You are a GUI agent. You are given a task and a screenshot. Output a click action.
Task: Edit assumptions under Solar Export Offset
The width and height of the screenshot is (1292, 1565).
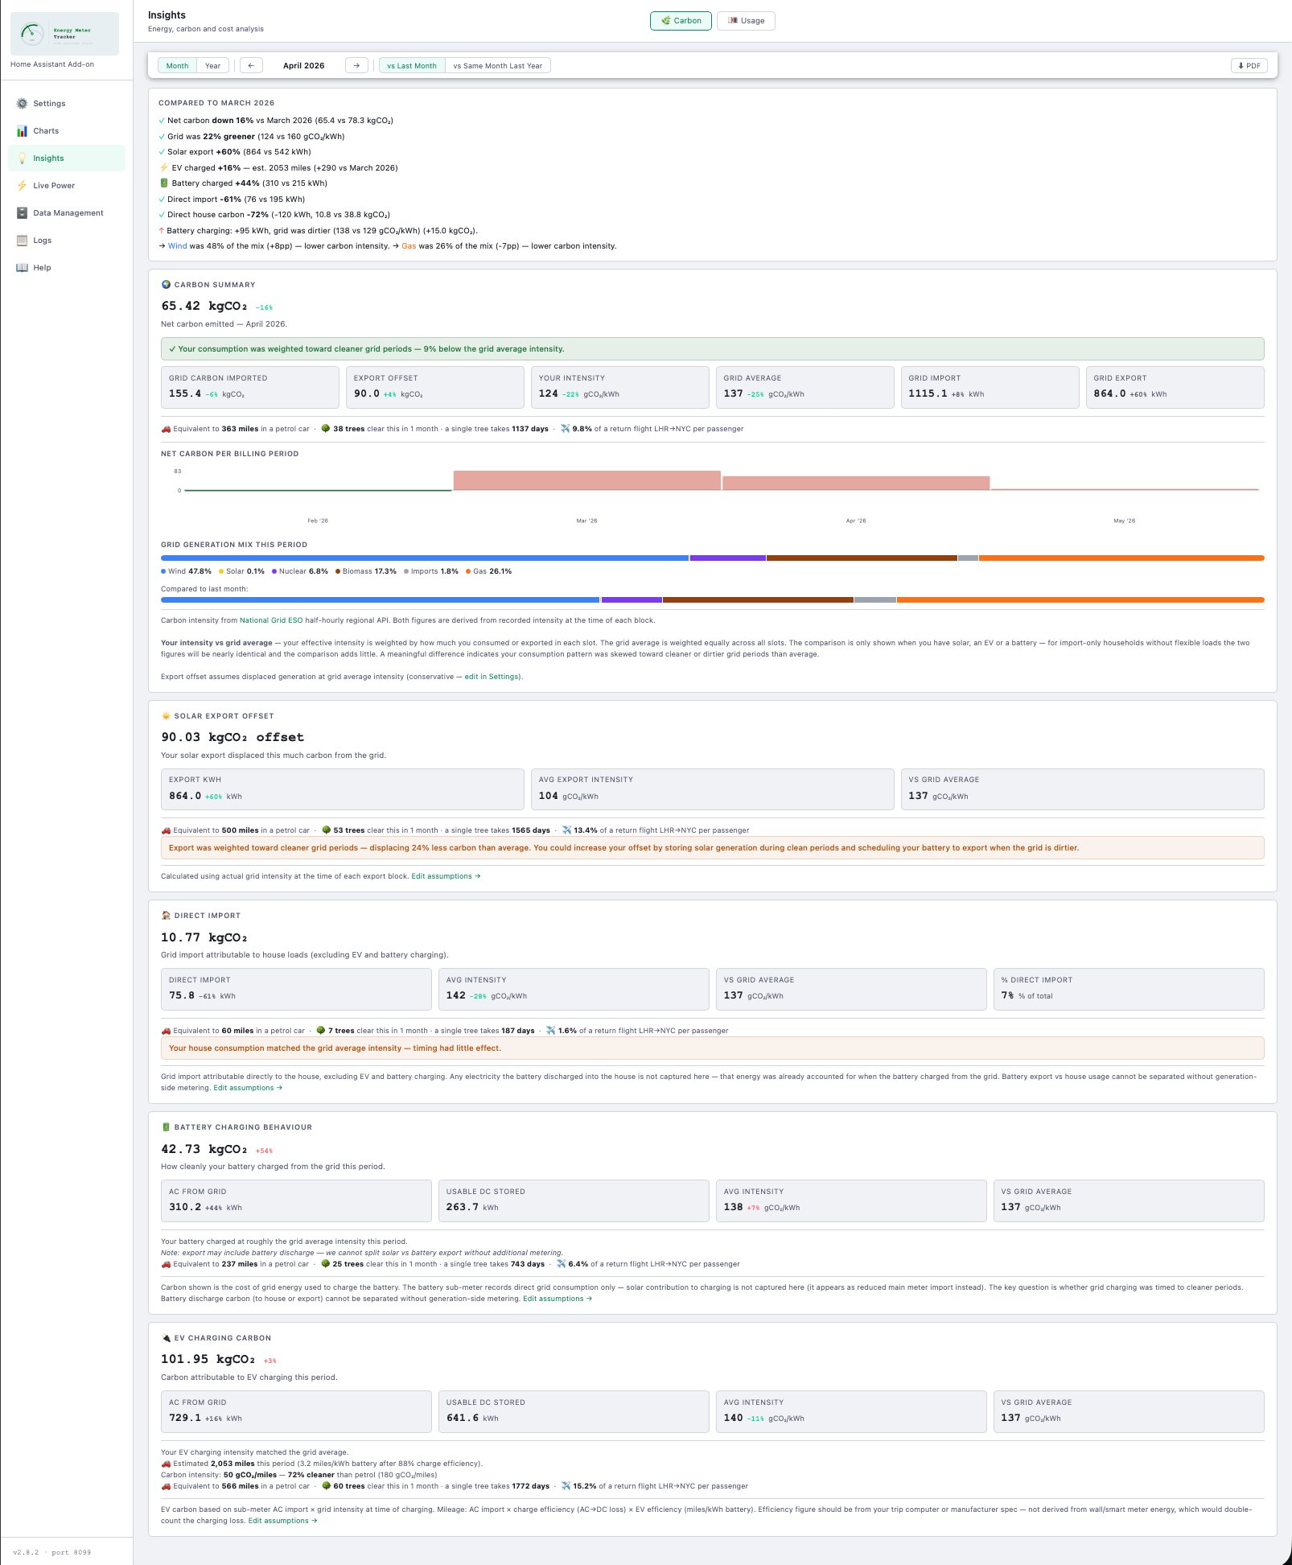coord(446,876)
